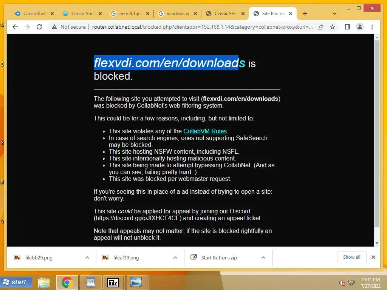Go back to the previous page

tap(15, 27)
